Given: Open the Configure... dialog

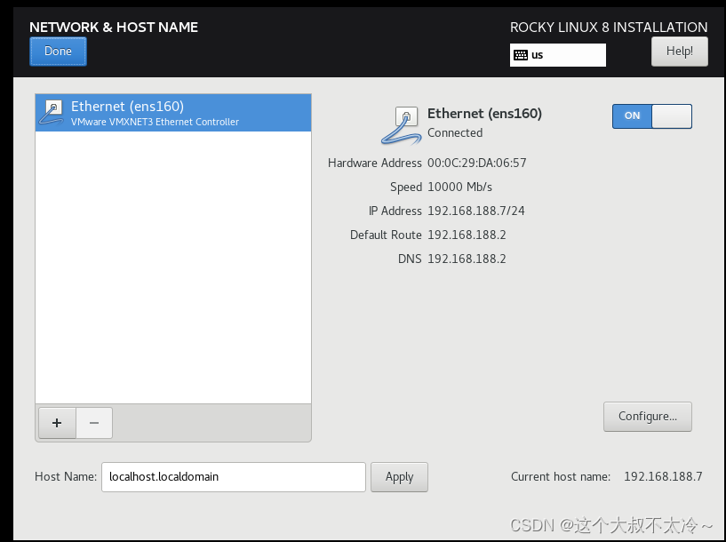Looking at the screenshot, I should point(647,417).
